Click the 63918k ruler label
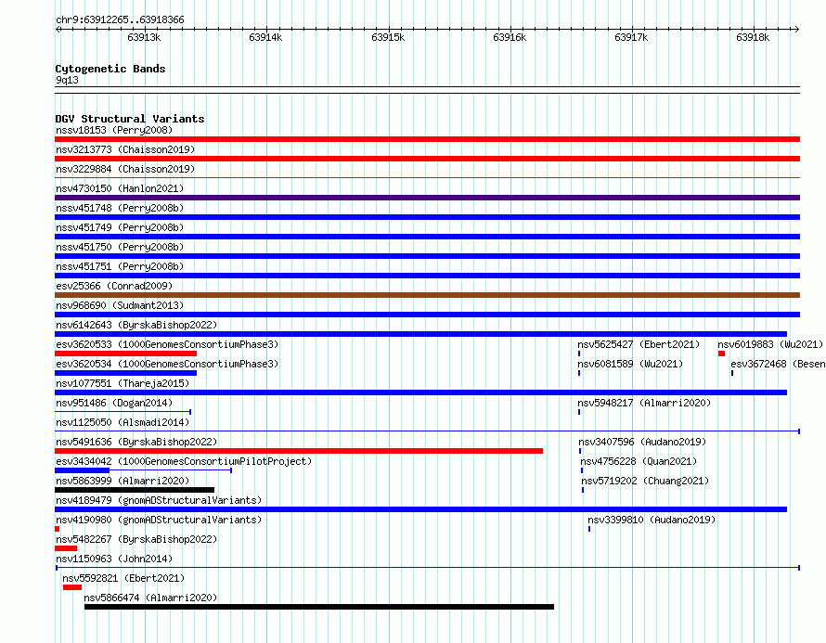The width and height of the screenshot is (826, 643). [x=753, y=37]
